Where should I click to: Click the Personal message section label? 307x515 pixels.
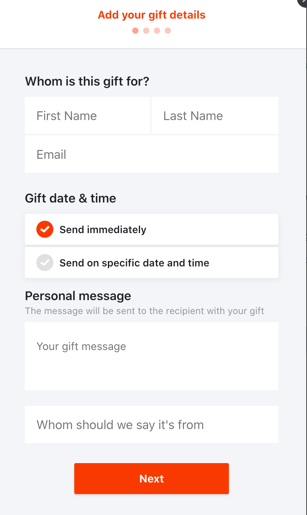[x=78, y=295]
